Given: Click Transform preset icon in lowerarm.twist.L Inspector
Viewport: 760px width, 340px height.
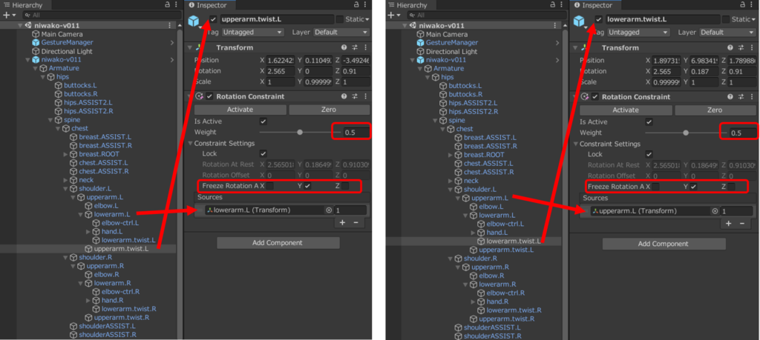Looking at the screenshot, I should pos(741,48).
